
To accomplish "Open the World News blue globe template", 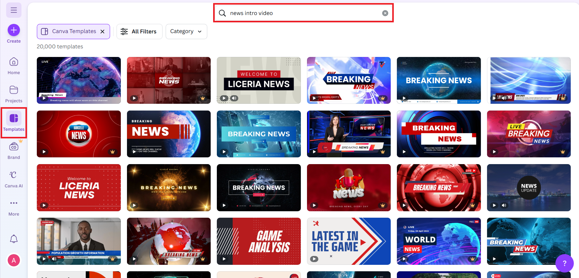I will point(439,241).
